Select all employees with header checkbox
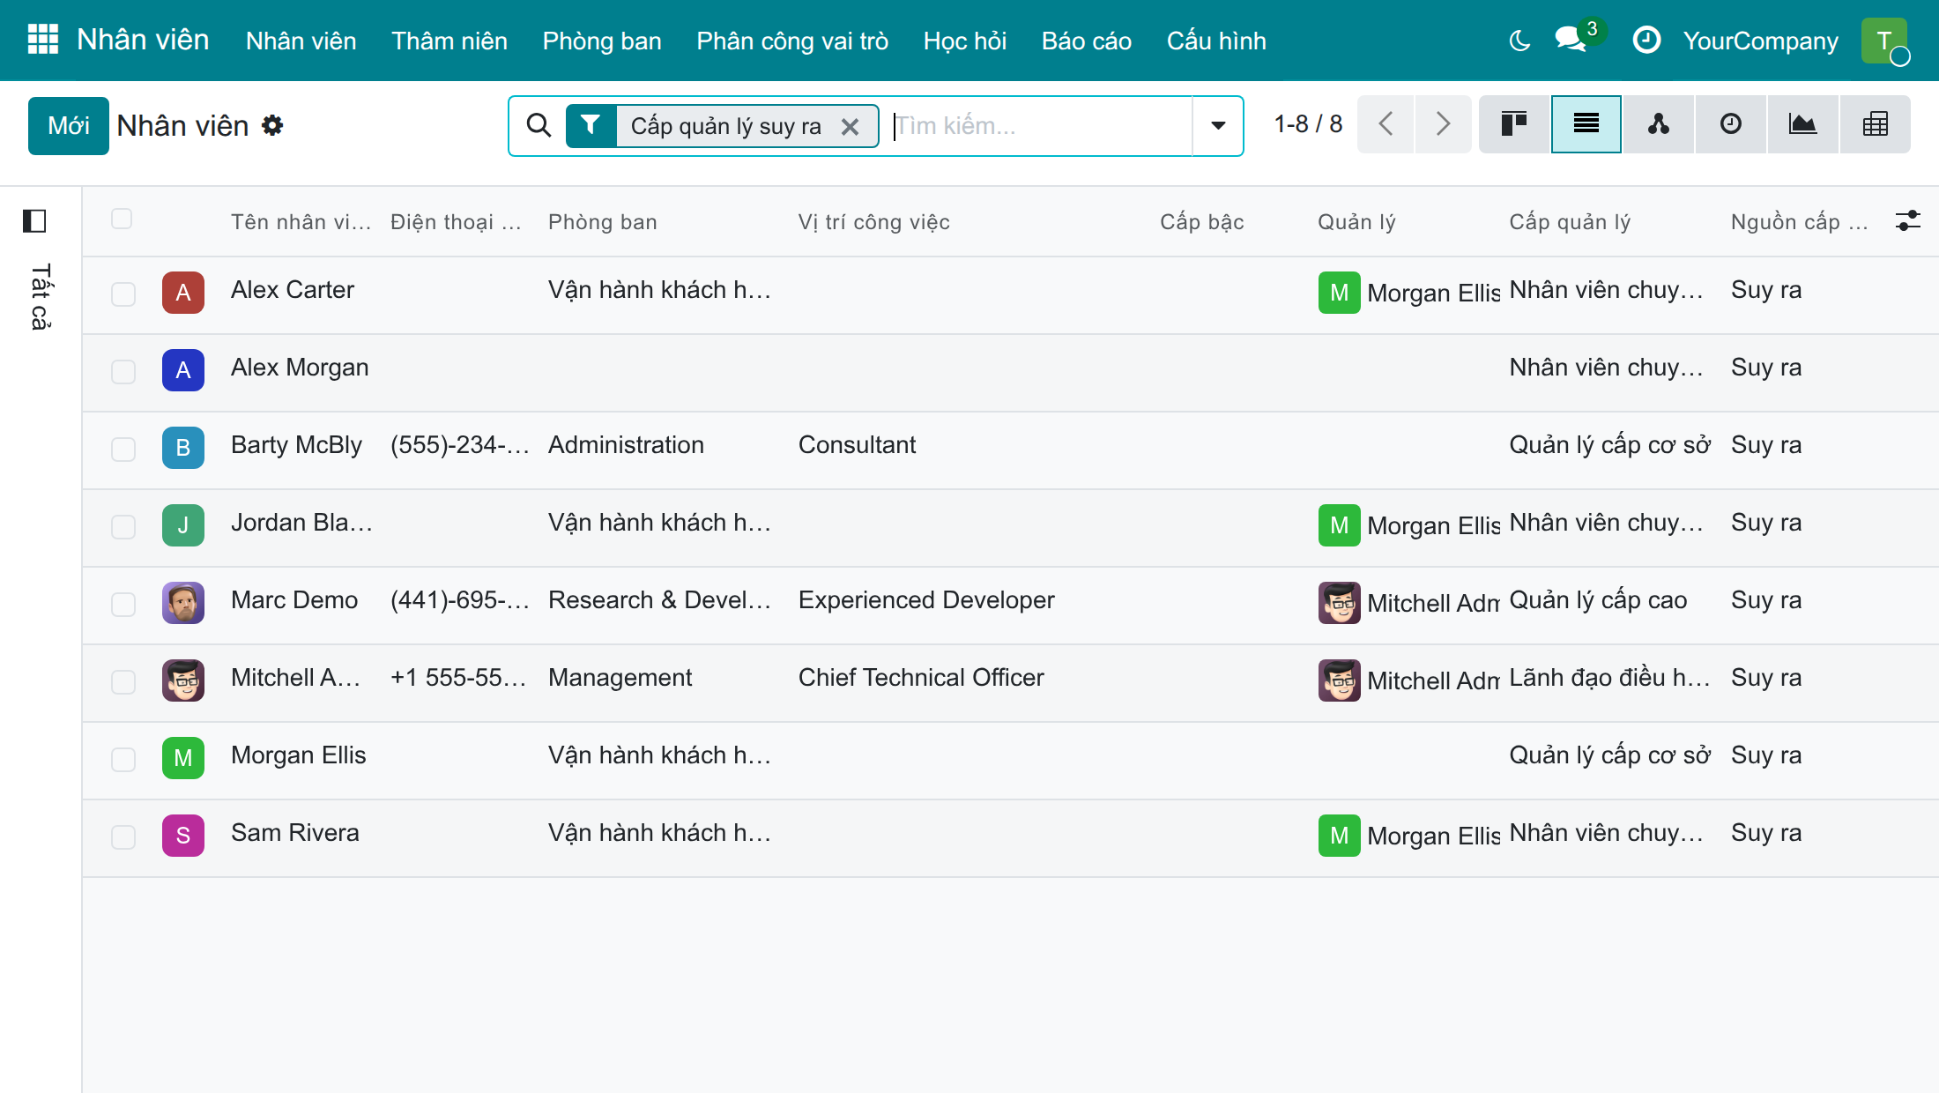Viewport: 1939px width, 1093px height. 122,219
